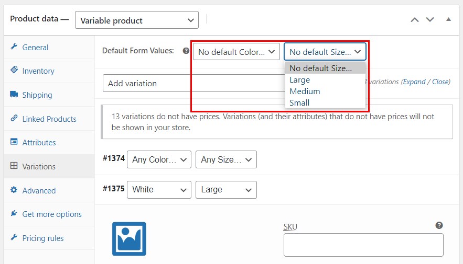Open Get more options tab

(49, 214)
